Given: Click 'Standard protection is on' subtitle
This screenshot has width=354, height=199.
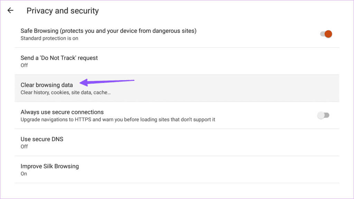Looking at the screenshot, I should (x=49, y=38).
